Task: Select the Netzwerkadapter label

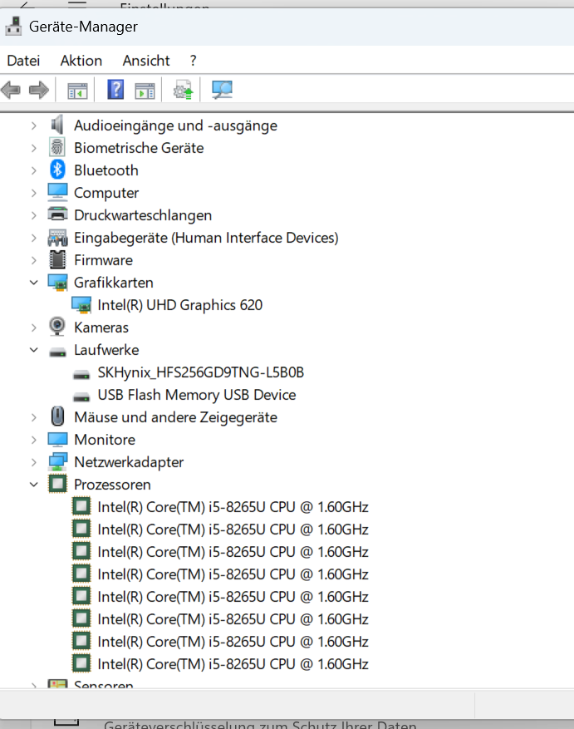Action: (129, 462)
